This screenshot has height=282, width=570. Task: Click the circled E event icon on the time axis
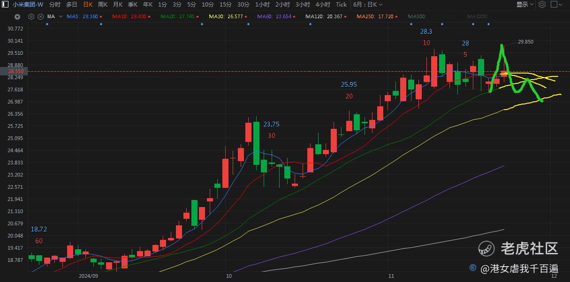pos(473,268)
